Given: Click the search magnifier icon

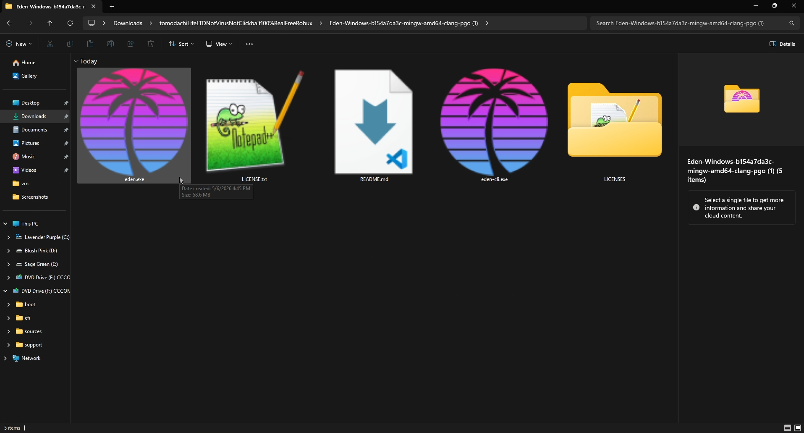Looking at the screenshot, I should coord(792,23).
